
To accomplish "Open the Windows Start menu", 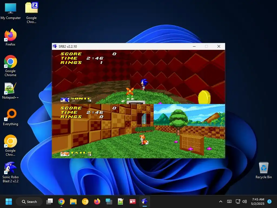I will [x=9, y=201].
